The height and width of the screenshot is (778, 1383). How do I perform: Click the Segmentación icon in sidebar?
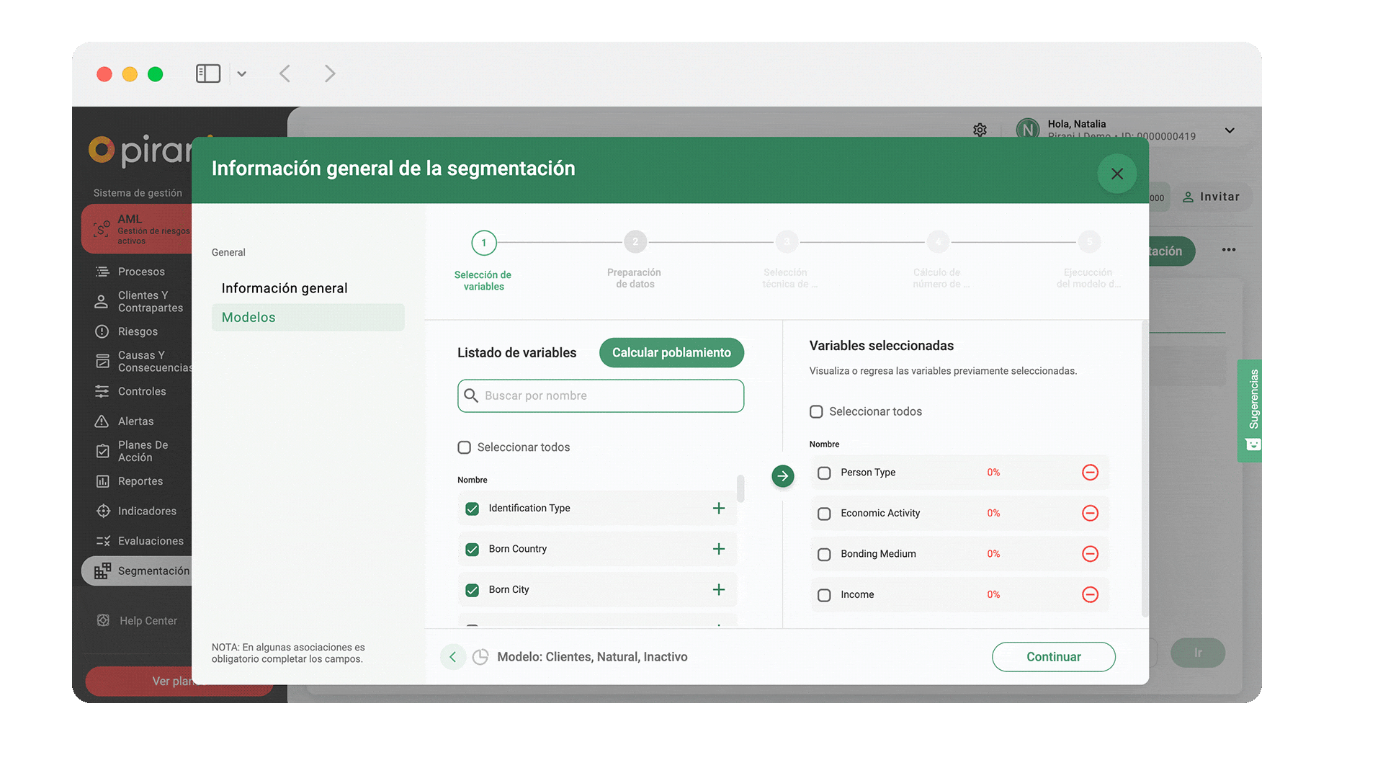103,571
